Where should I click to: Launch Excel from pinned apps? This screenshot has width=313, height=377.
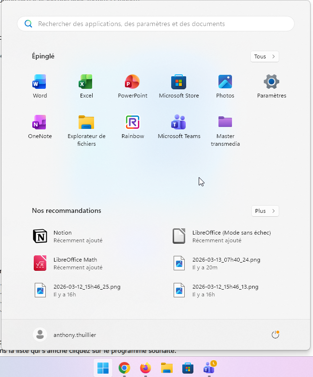(x=86, y=86)
